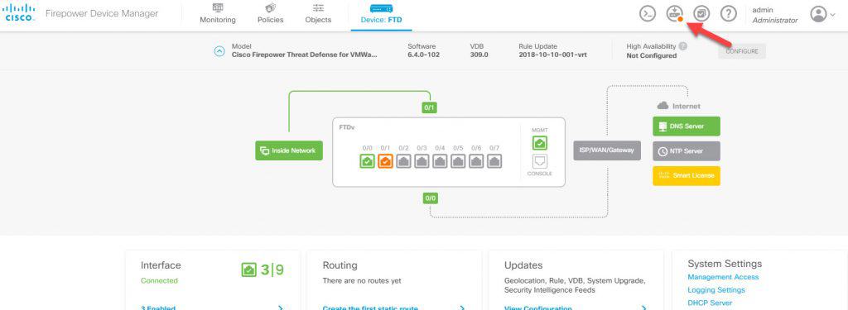Image resolution: width=848 pixels, height=310 pixels.
Task: Click the NTP Server button
Action: coord(687,151)
